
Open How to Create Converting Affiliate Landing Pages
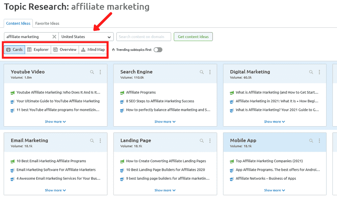pyautogui.click(x=166, y=161)
